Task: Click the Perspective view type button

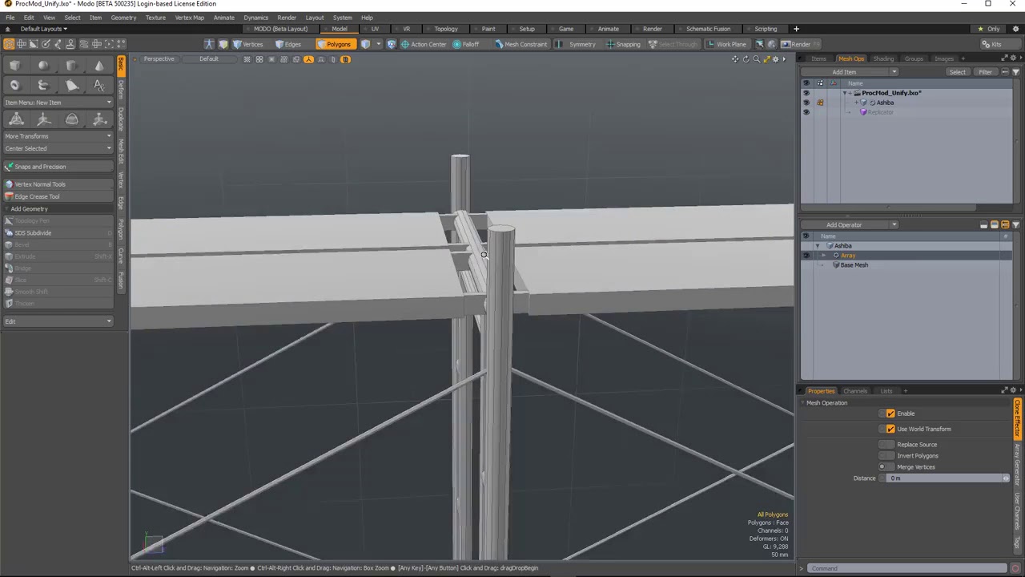Action: coord(159,59)
